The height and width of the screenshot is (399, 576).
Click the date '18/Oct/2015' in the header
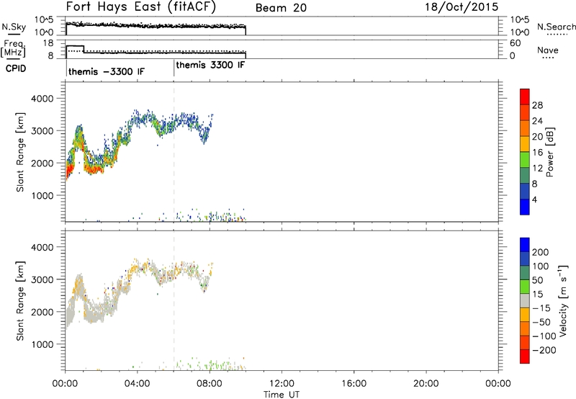point(462,7)
